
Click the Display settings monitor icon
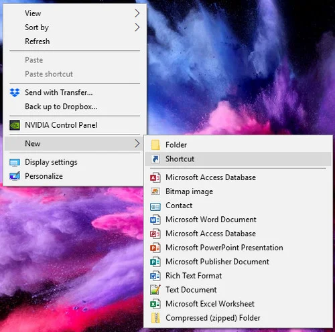pos(15,163)
